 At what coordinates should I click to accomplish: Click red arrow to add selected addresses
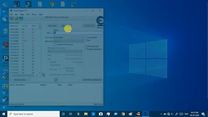43,75
